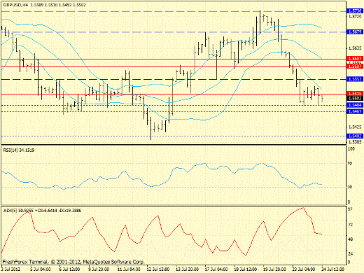Click the ADX scale value 24
The image size is (364, 273).
click(x=350, y=254)
